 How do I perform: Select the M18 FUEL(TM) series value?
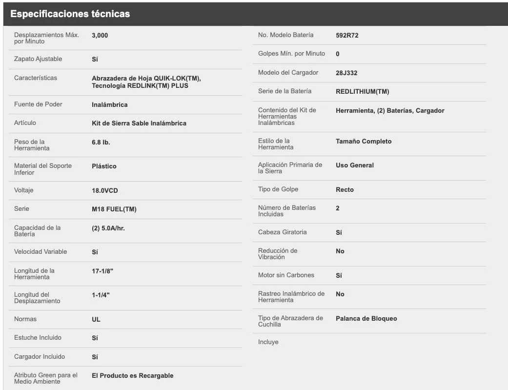point(114,209)
